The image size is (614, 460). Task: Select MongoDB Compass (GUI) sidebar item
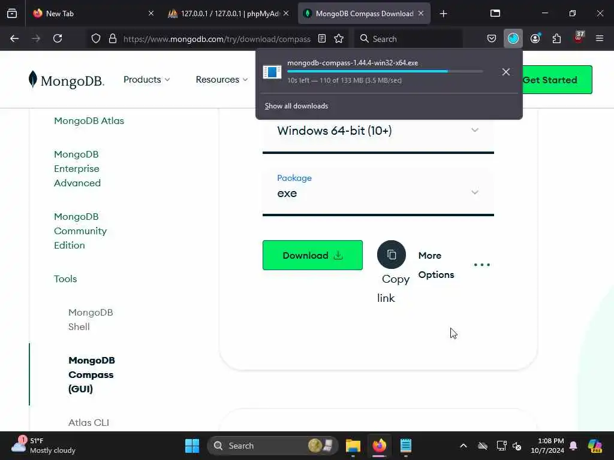92,374
